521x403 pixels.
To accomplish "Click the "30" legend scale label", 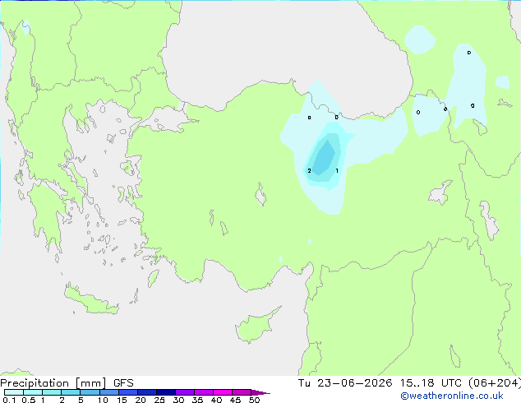I will [178, 400].
